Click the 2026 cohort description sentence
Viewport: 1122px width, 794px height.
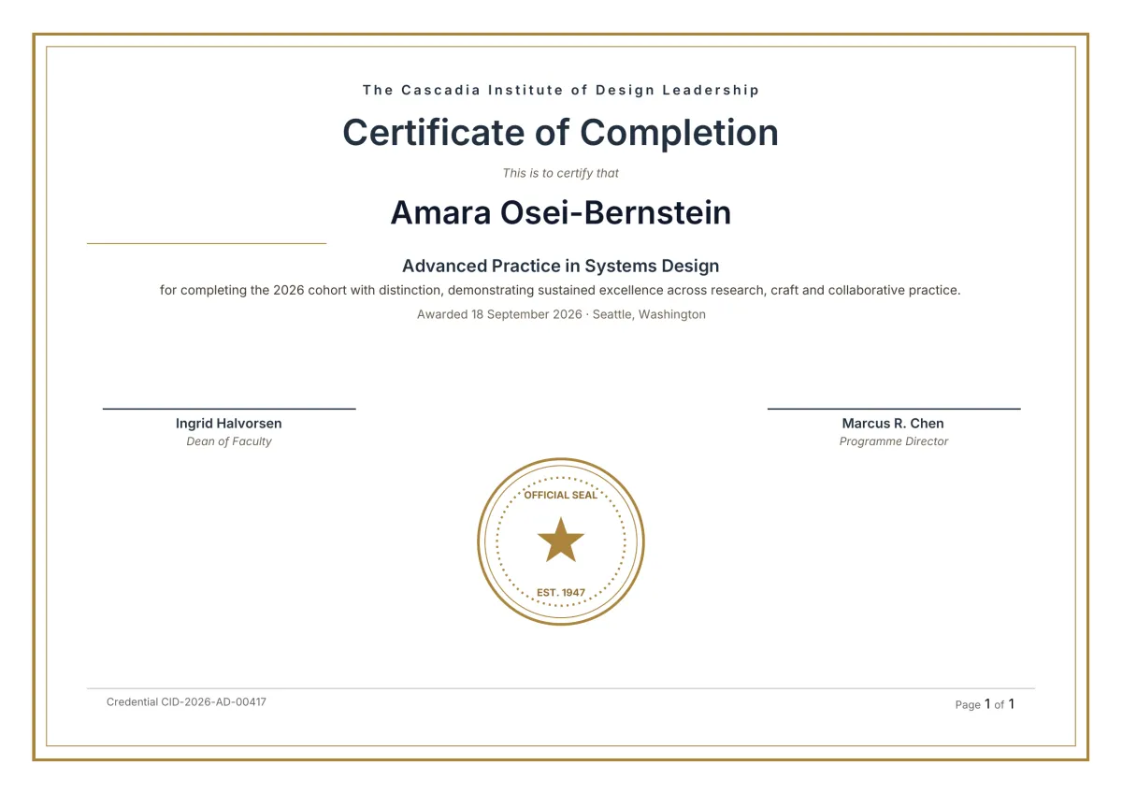tap(561, 290)
